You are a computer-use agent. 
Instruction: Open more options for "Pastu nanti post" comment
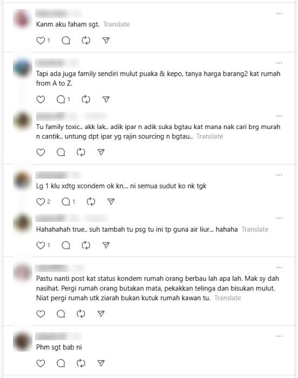pos(279,268)
